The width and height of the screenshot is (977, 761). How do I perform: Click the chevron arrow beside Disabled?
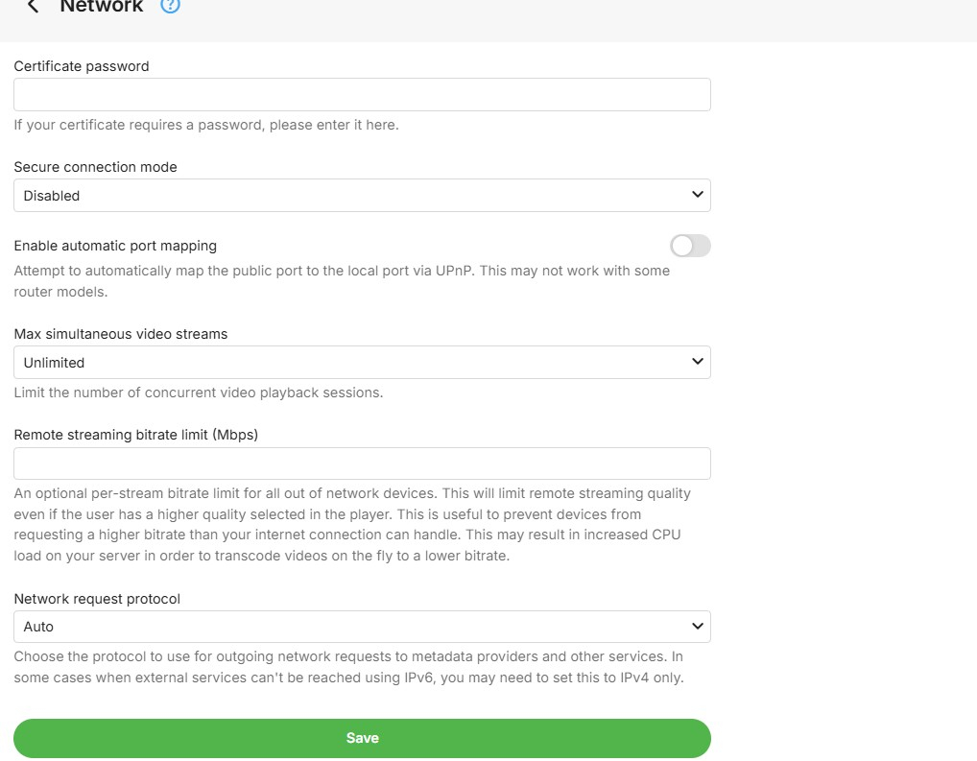click(697, 195)
